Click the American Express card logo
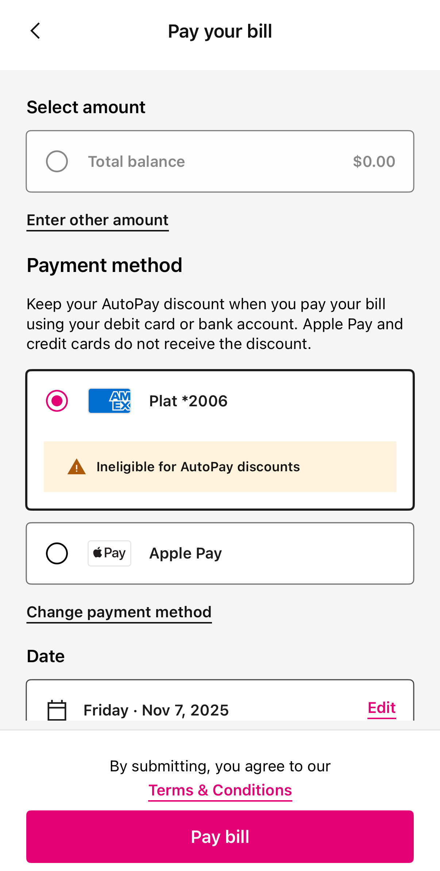This screenshot has height=871, width=440. tap(109, 401)
